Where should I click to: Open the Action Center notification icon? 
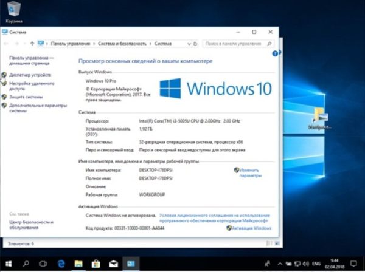tap(353, 263)
